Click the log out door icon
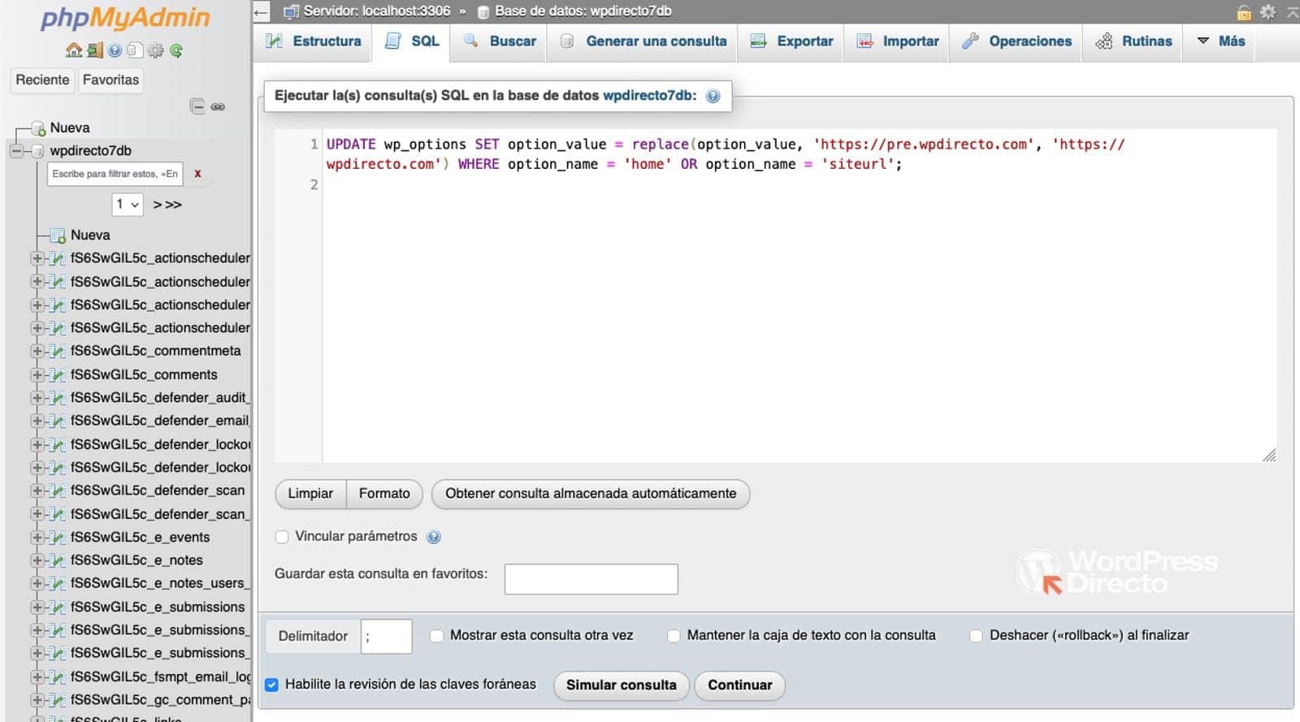Viewport: 1300px width, 722px height. click(95, 50)
